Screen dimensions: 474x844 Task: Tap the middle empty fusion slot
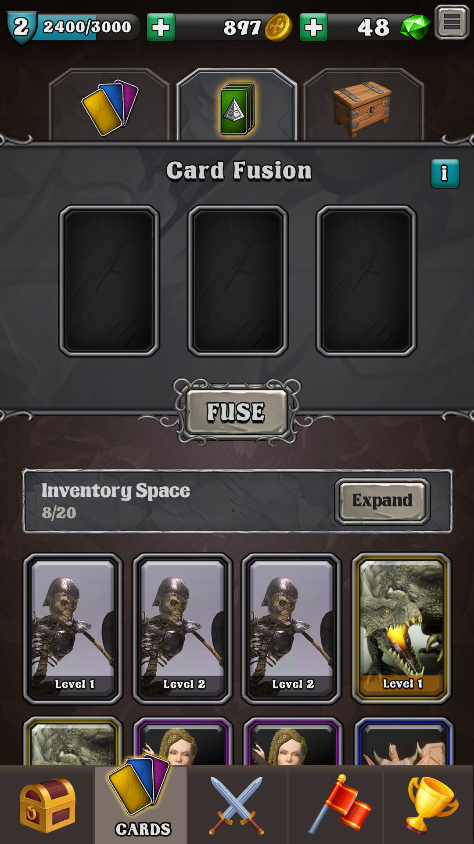click(238, 281)
